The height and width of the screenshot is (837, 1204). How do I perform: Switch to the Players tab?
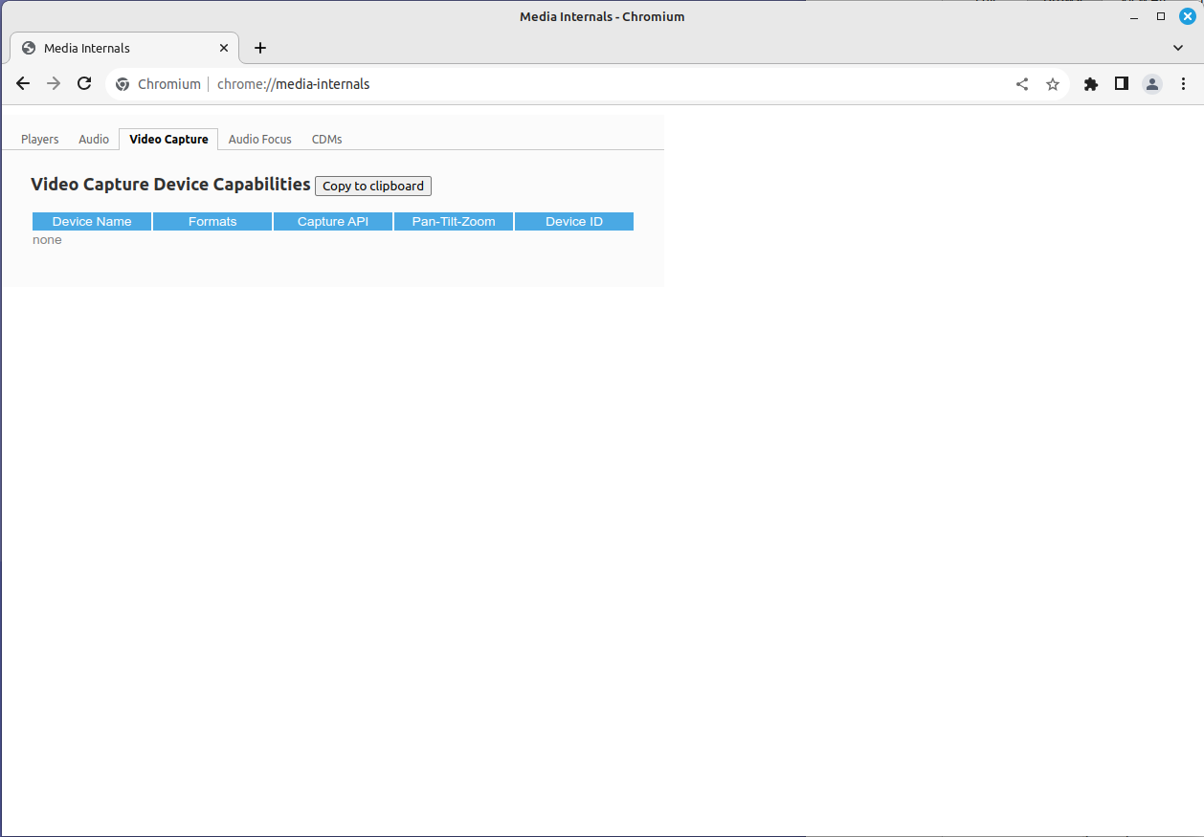click(40, 140)
